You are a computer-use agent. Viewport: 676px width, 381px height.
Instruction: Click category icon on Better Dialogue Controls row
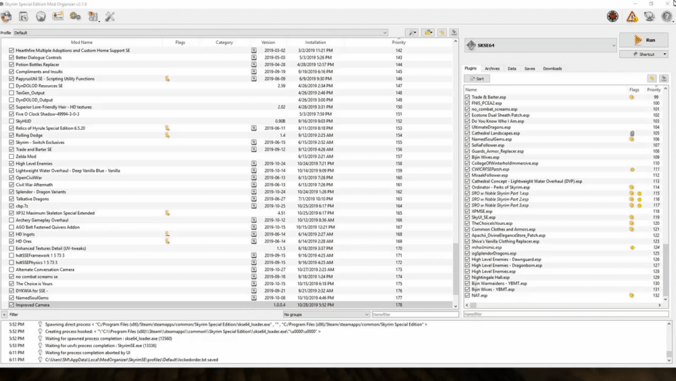(254, 57)
